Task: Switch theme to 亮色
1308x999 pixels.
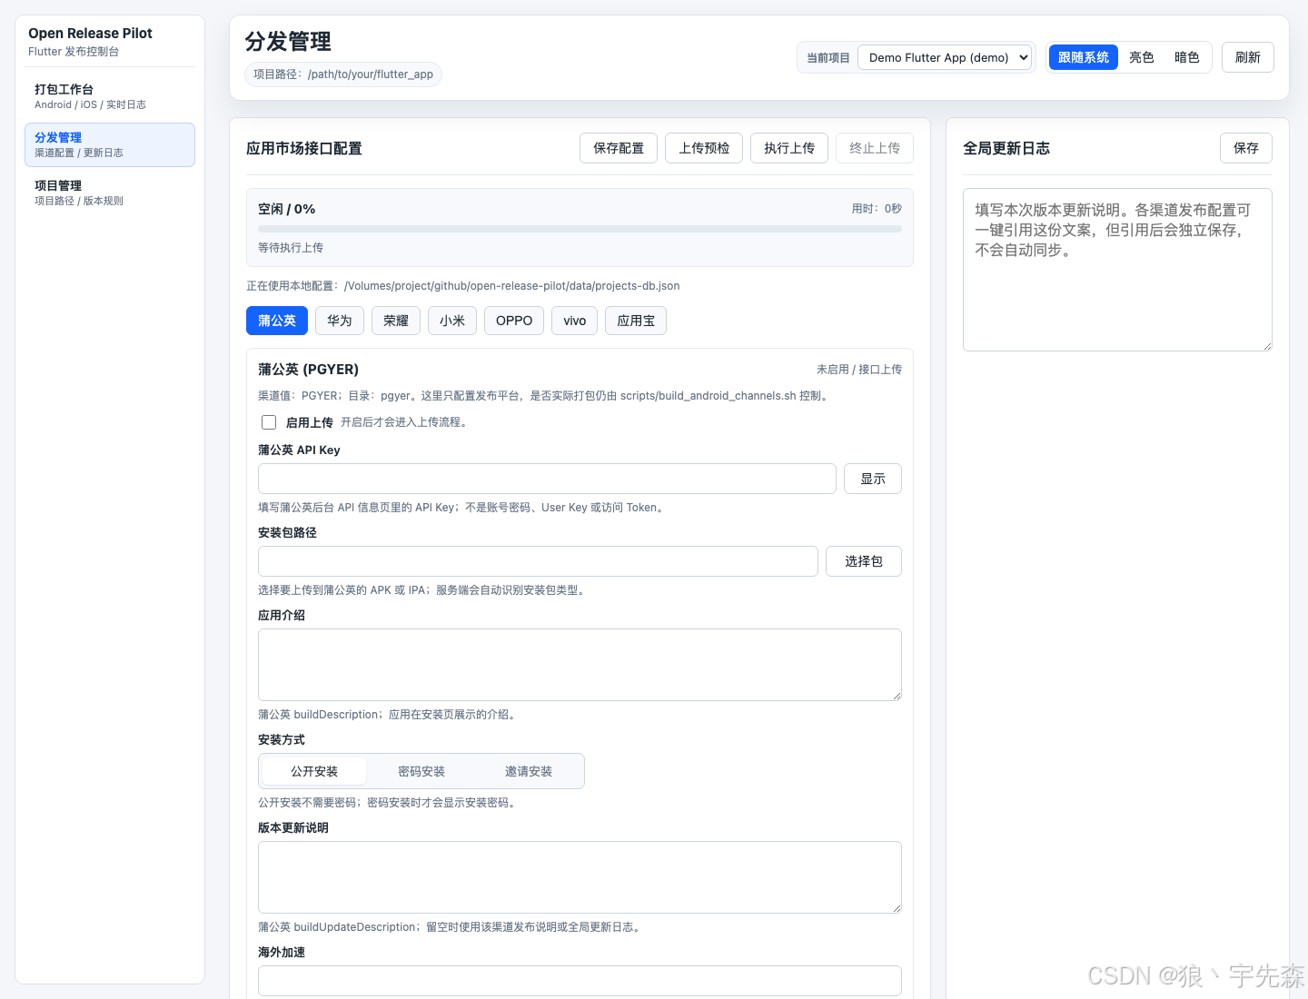Action: tap(1142, 57)
